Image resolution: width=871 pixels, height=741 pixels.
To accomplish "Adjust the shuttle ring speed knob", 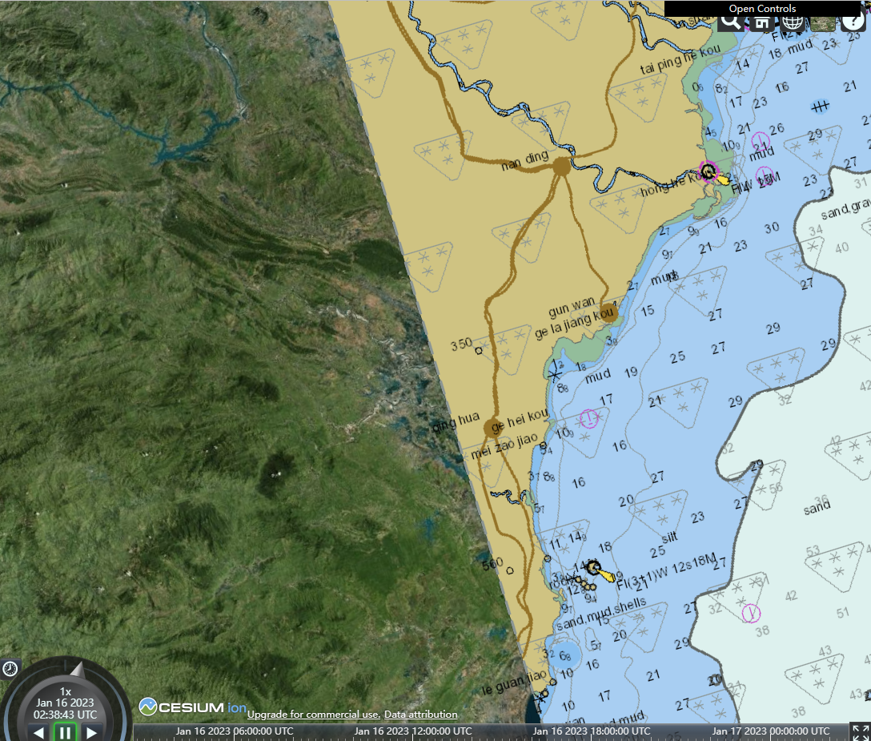I will click(x=76, y=668).
